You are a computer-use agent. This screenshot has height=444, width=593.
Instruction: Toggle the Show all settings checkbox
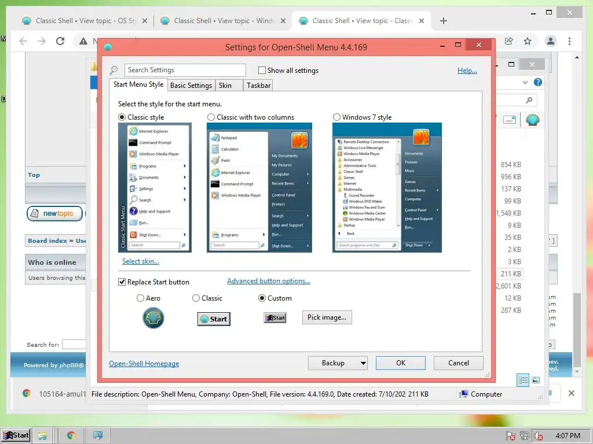pos(262,70)
